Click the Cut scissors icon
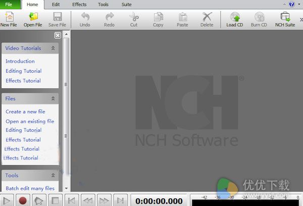 134,17
